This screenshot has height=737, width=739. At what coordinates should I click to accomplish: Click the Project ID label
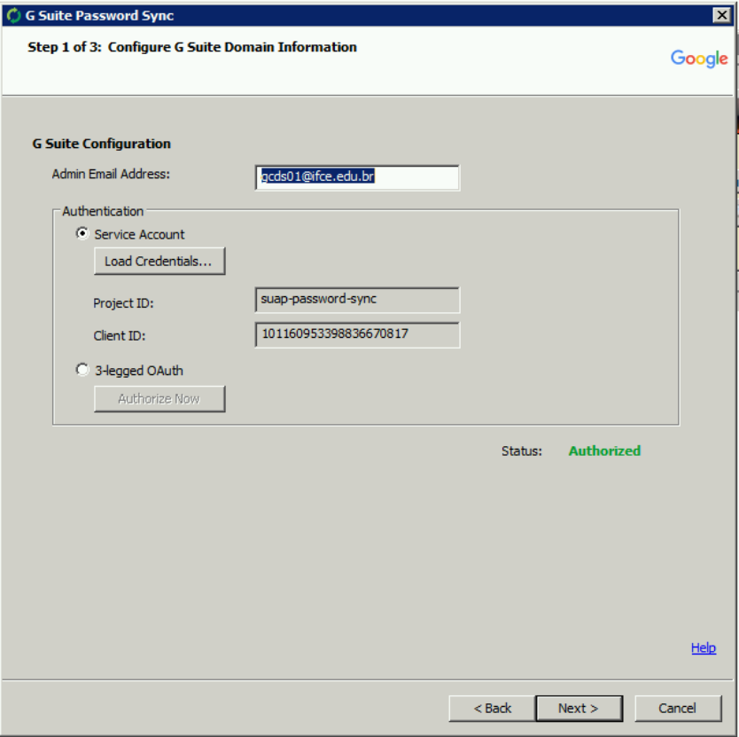coord(123,303)
